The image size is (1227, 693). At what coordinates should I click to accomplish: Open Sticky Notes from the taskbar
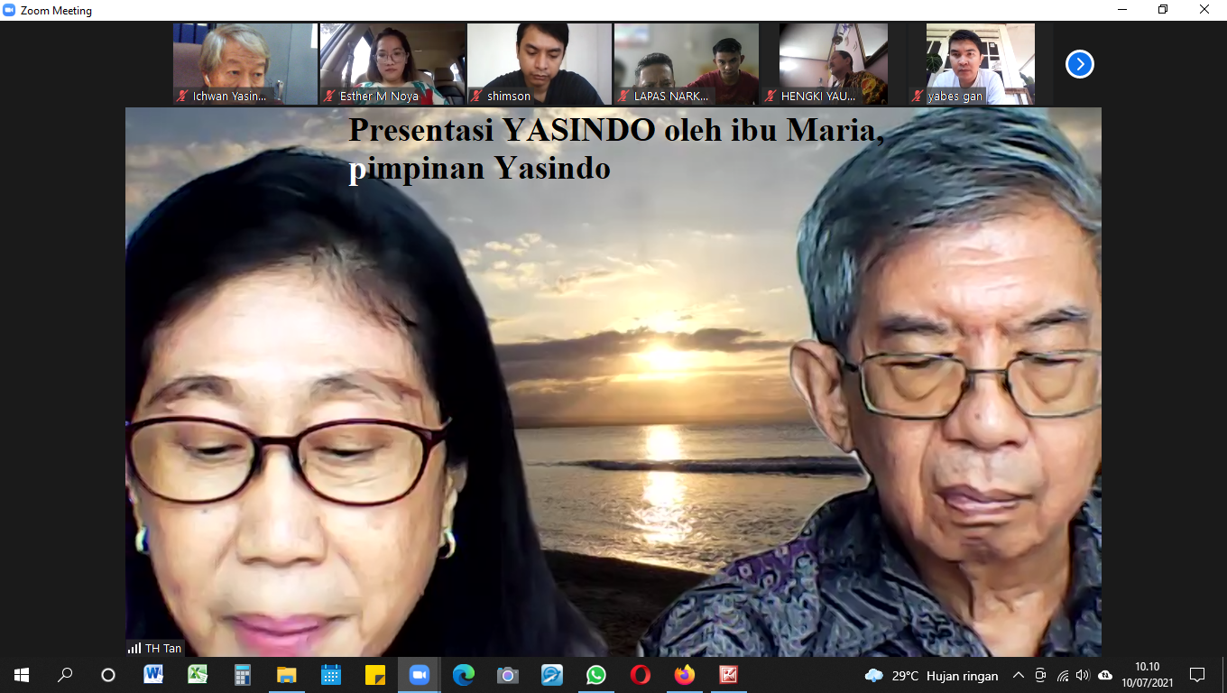[x=374, y=675]
